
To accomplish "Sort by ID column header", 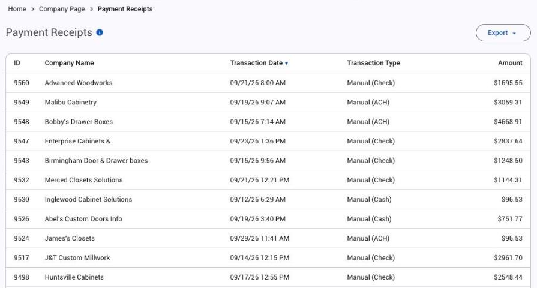I will tap(17, 63).
